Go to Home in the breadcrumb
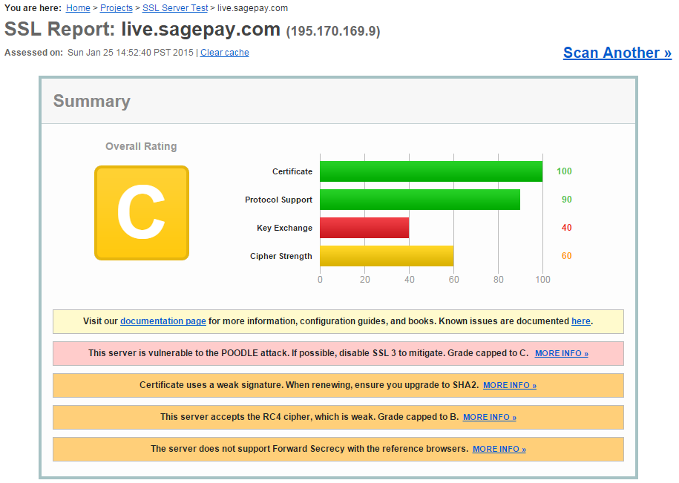This screenshot has height=483, width=679. coord(78,8)
